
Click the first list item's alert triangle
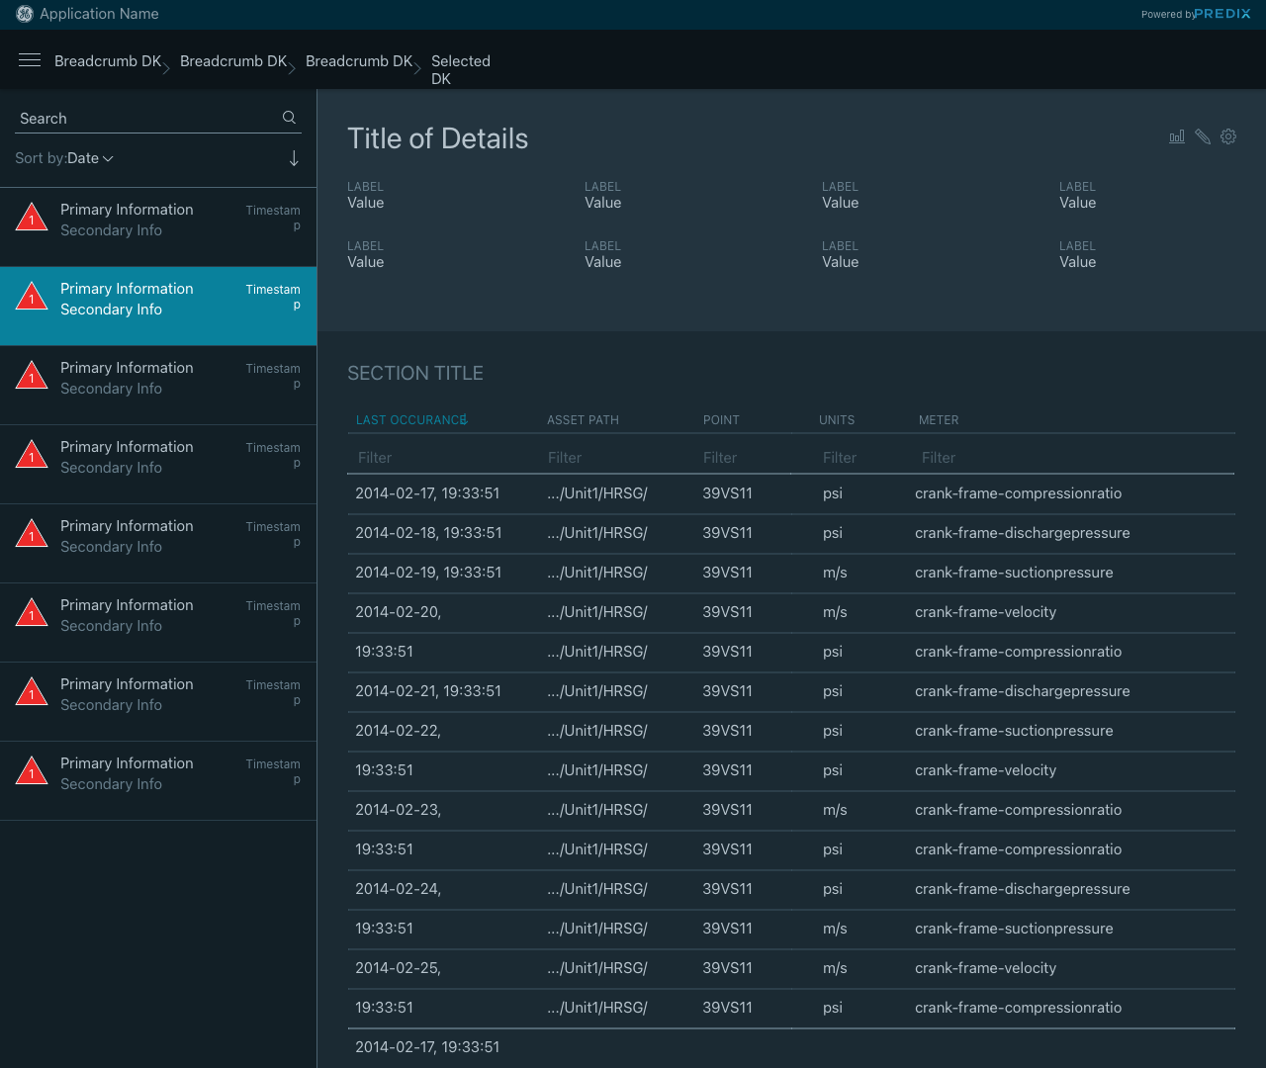[32, 218]
